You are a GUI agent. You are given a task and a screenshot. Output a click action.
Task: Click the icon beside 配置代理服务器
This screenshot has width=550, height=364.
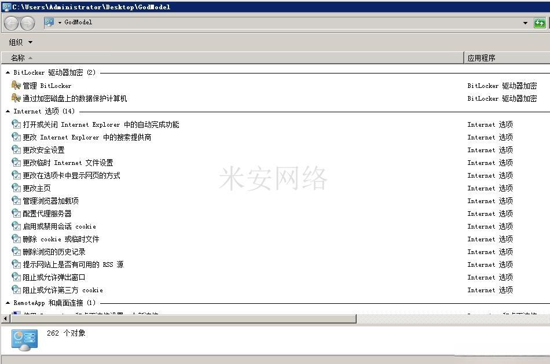coord(16,213)
